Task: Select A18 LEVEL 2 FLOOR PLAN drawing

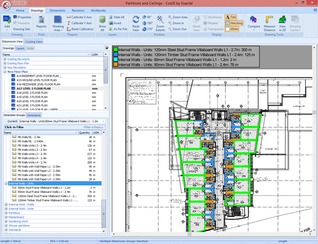Action: 32,93
